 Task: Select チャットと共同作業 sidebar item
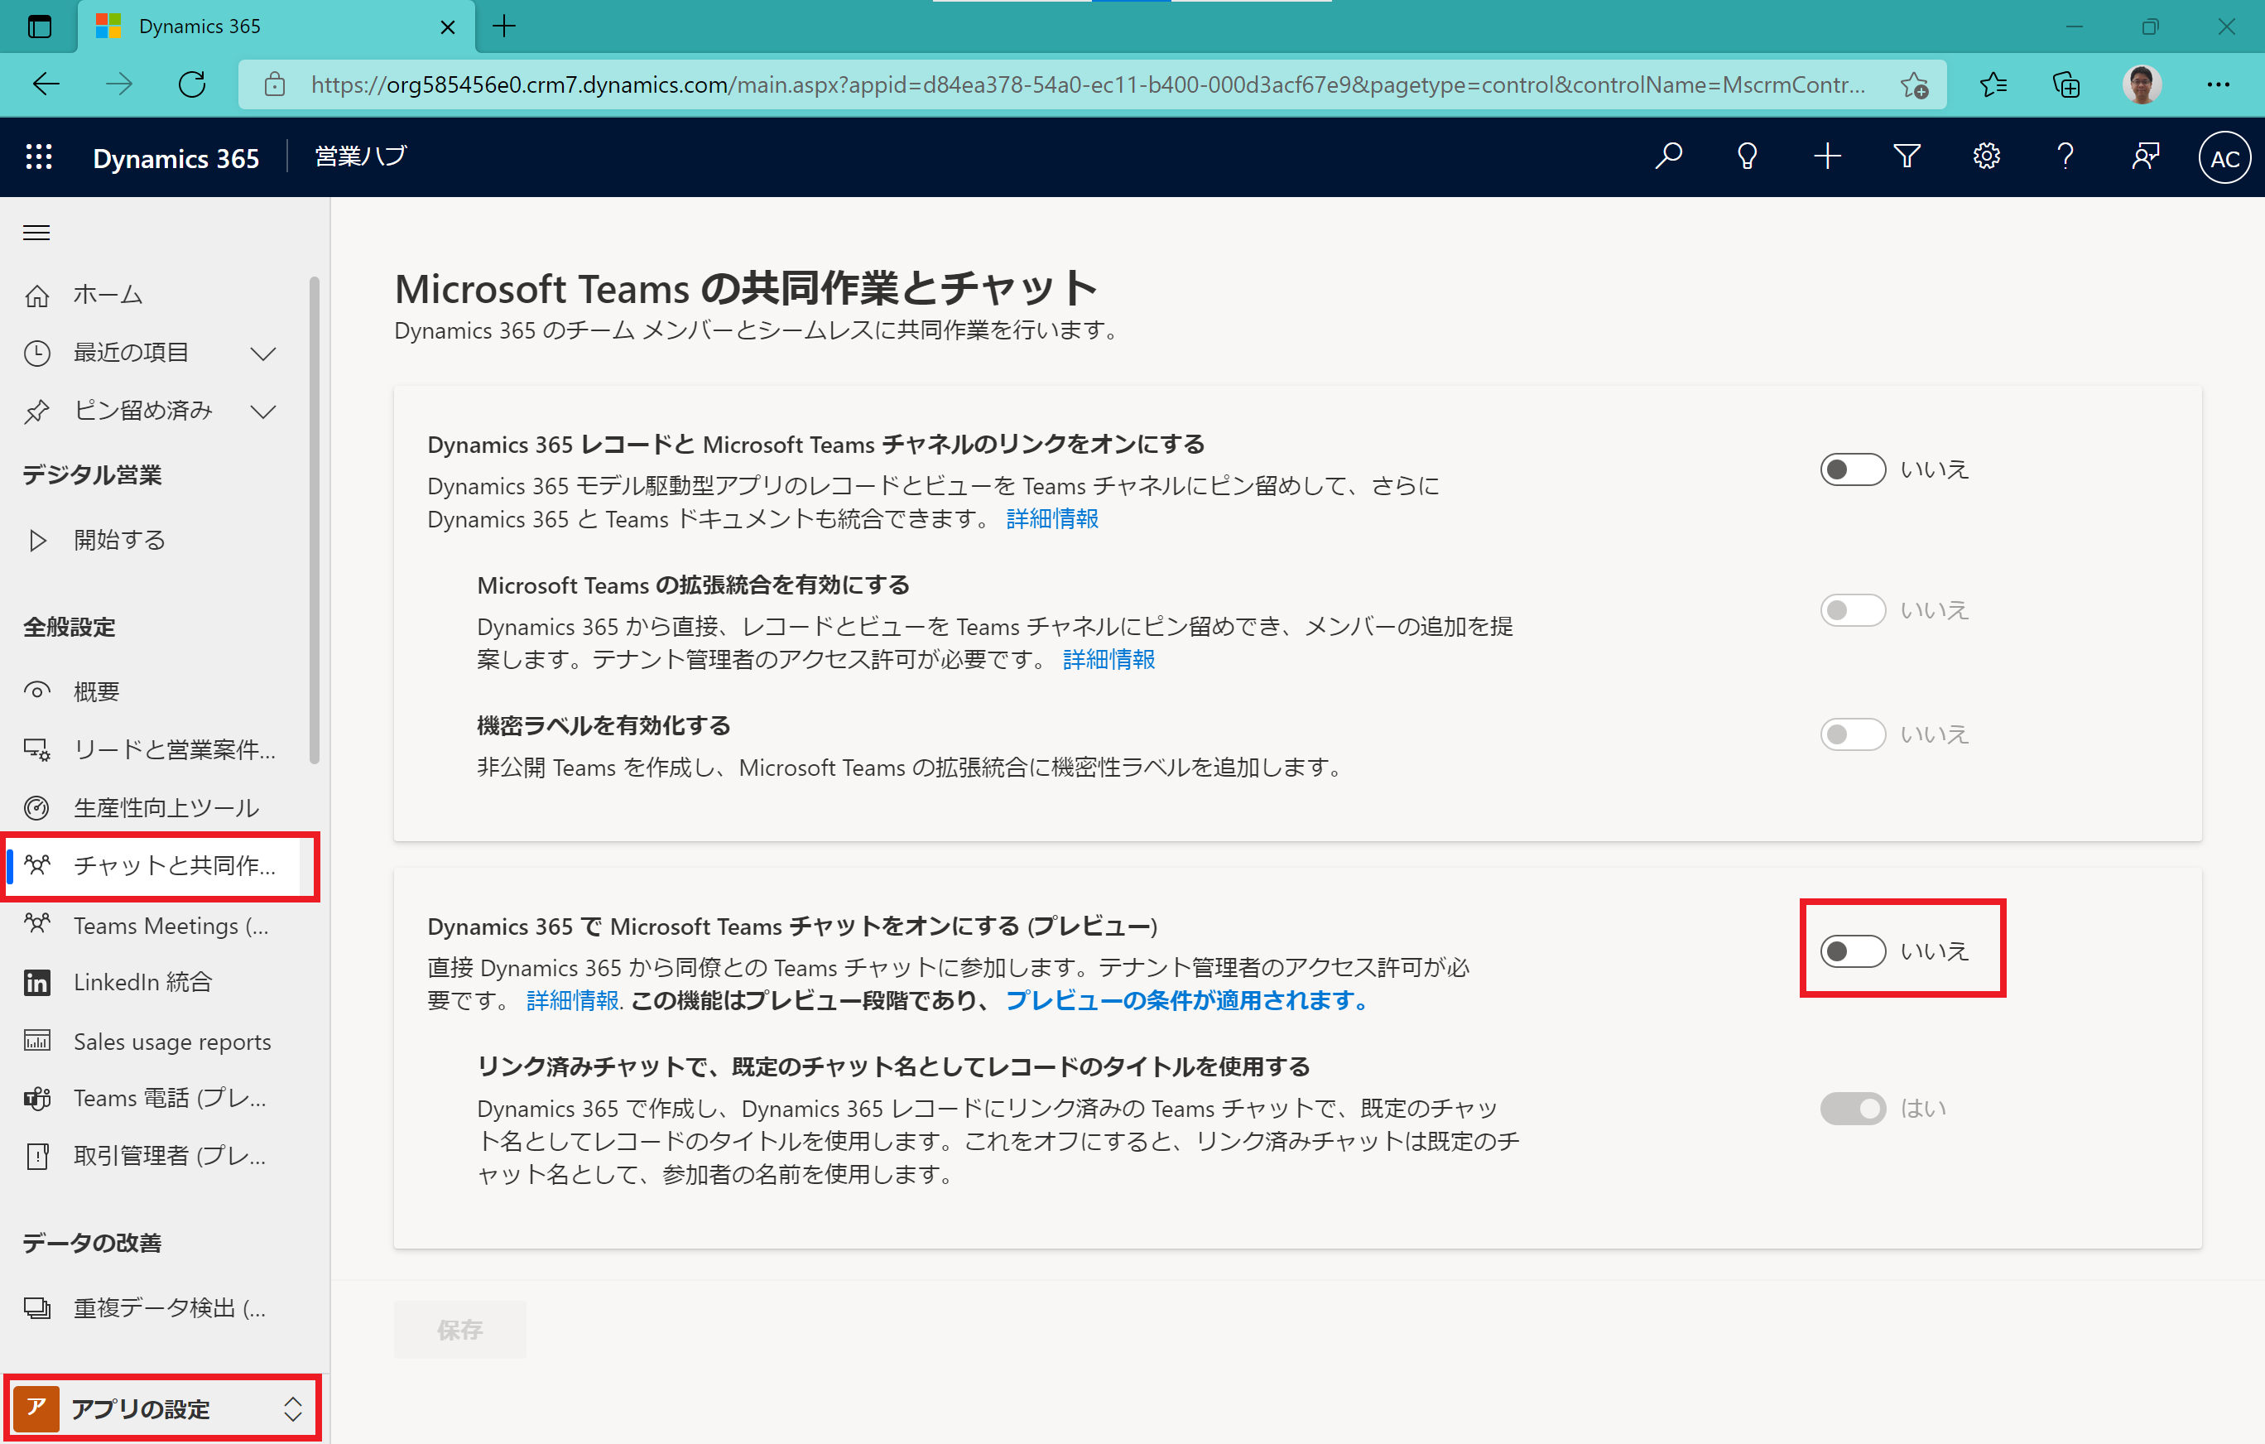(151, 865)
